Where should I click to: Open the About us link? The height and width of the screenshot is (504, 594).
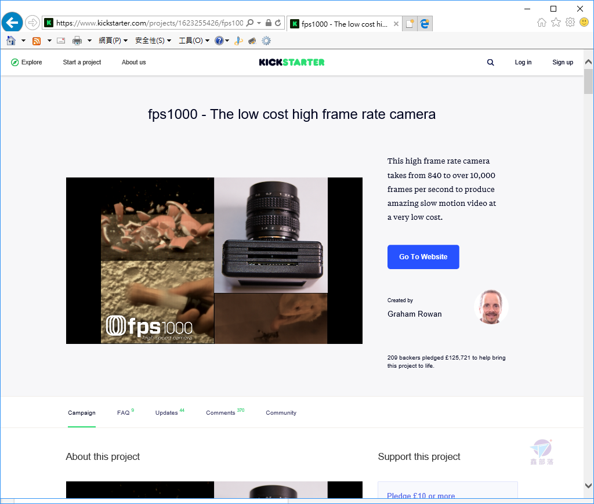click(134, 63)
